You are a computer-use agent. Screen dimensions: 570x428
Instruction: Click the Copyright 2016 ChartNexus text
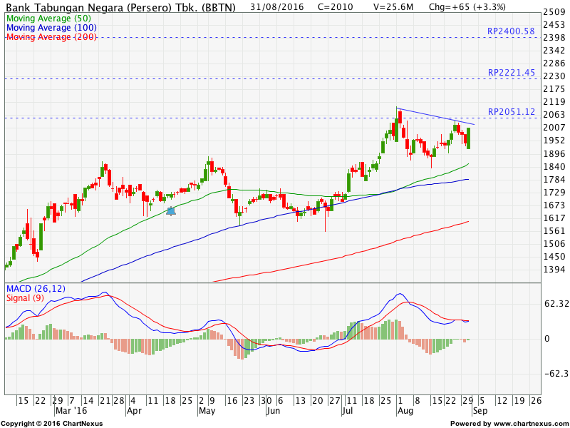coord(51,424)
